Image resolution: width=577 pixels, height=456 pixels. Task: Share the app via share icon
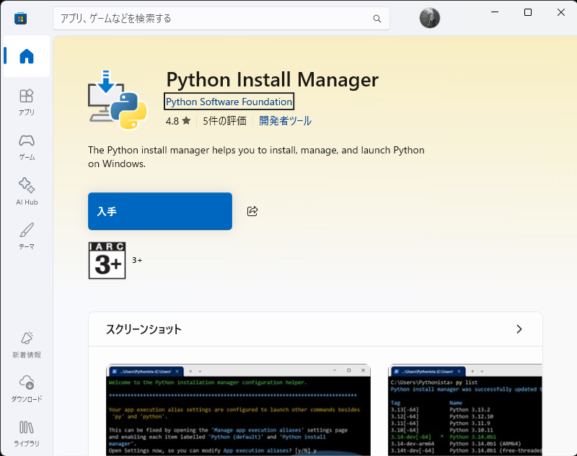(x=252, y=211)
